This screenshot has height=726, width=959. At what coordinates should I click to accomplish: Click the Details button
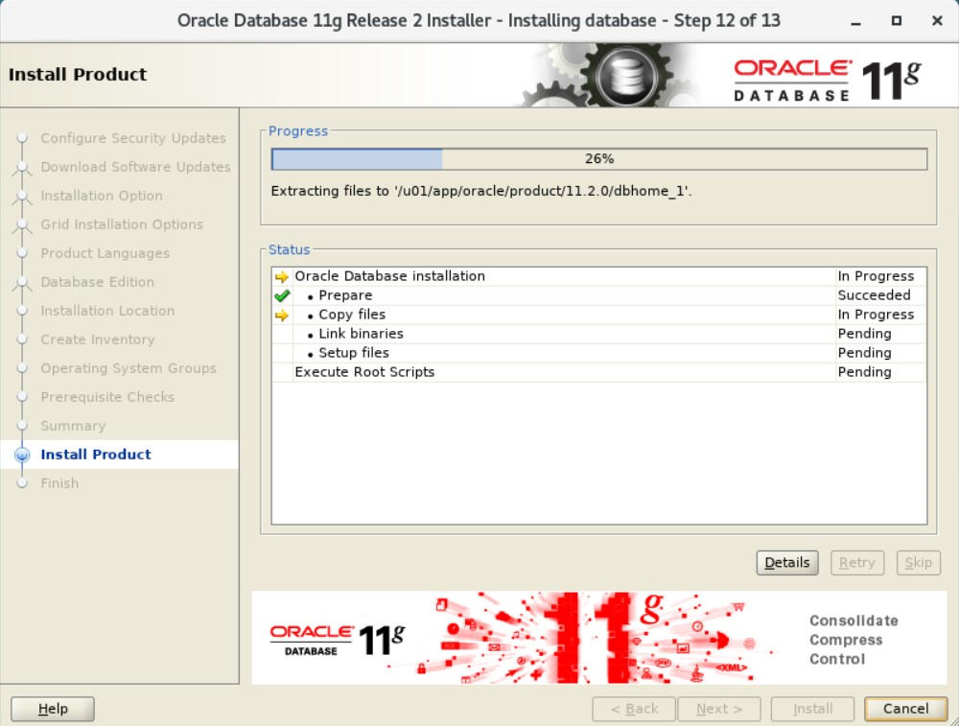click(786, 563)
